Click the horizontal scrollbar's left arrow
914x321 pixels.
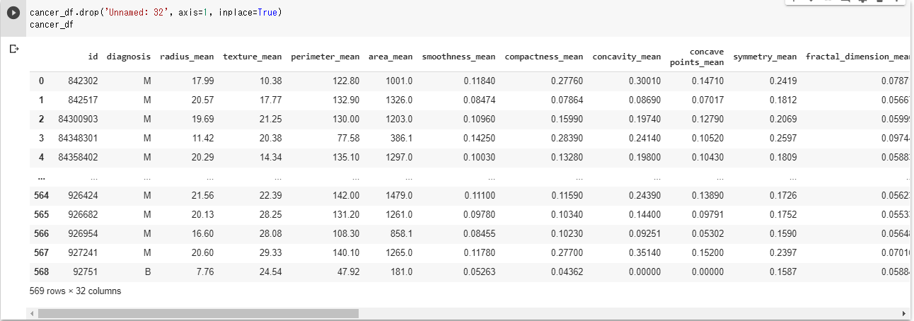(x=30, y=313)
